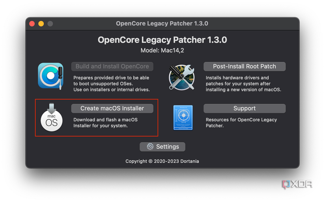Open the Support resources button

(x=244, y=108)
